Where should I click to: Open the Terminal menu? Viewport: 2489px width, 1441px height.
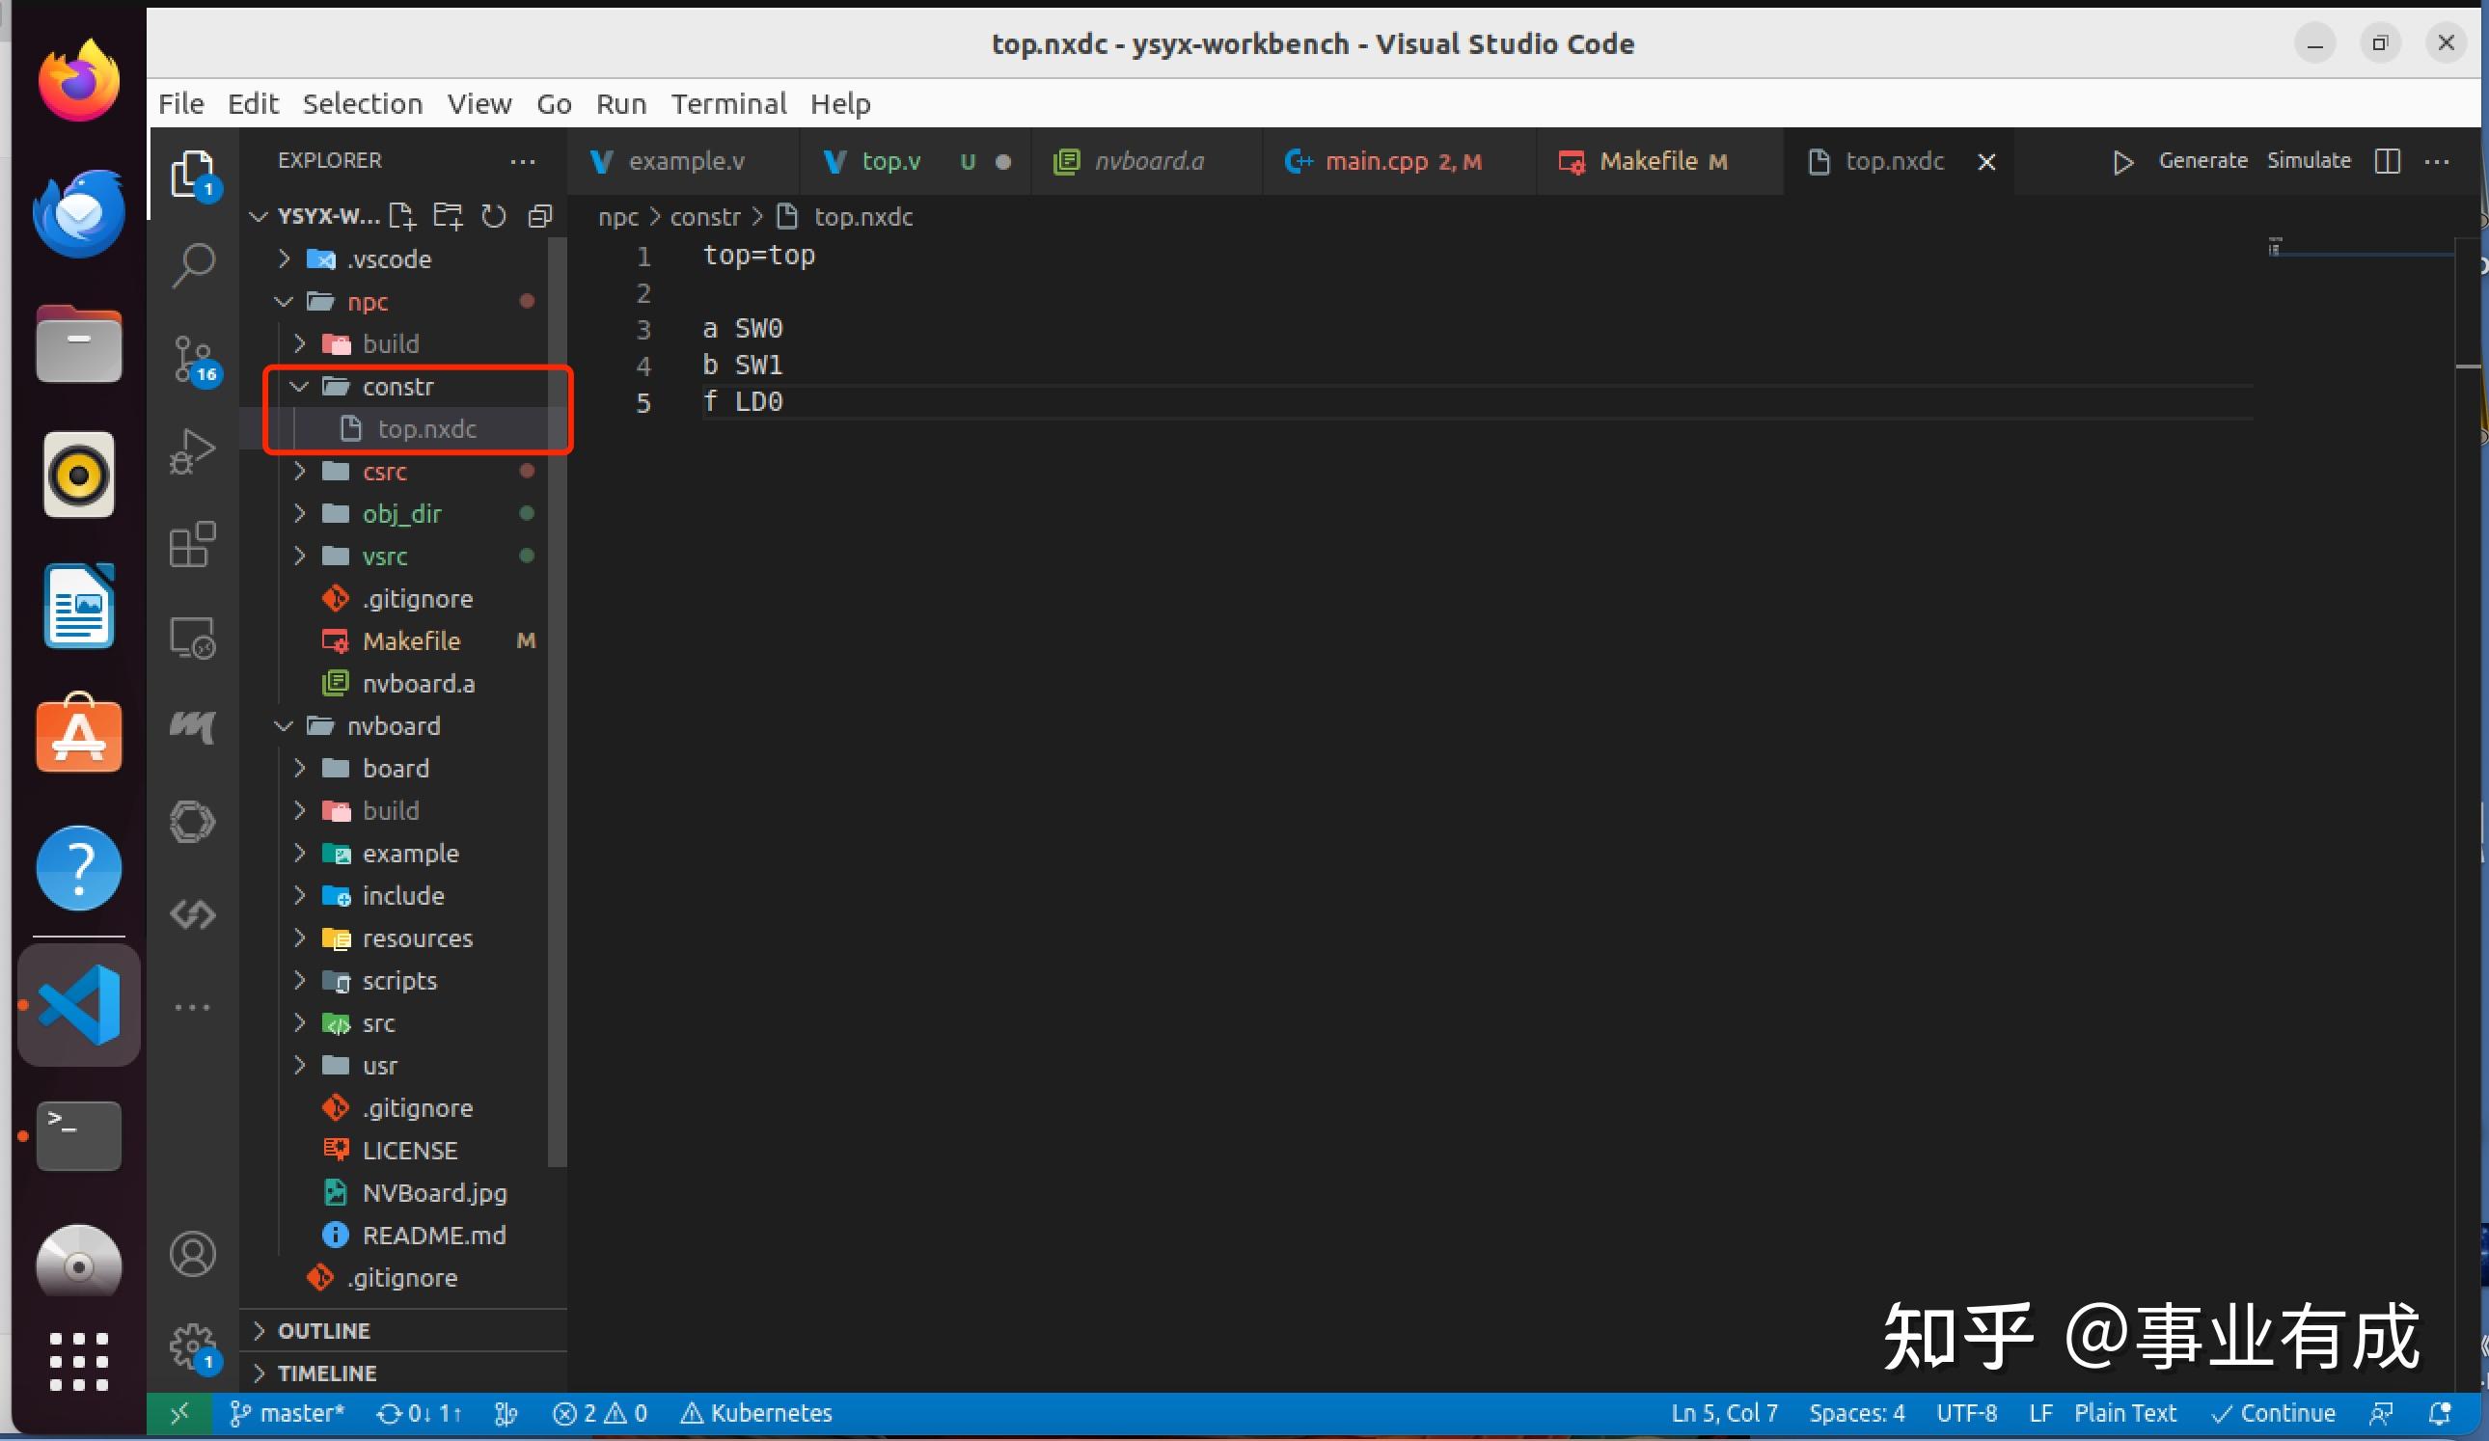click(728, 104)
